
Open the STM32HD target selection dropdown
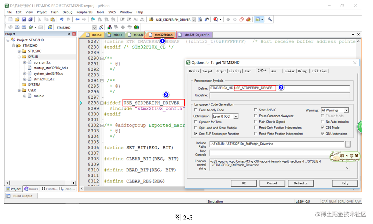[94, 27]
